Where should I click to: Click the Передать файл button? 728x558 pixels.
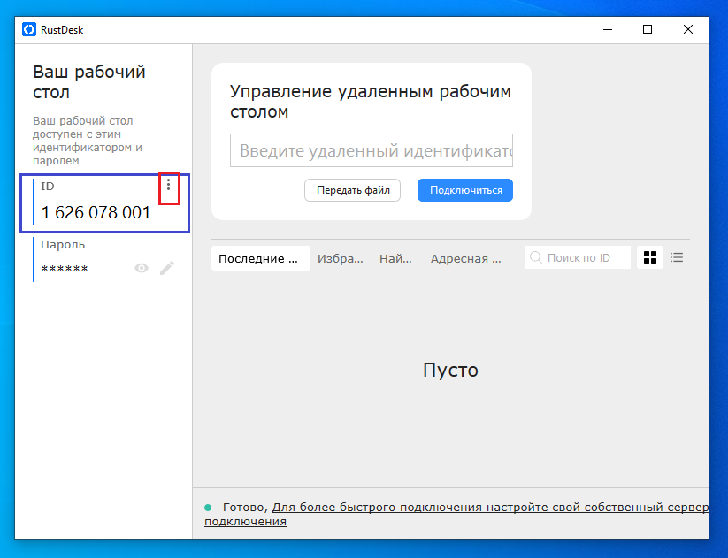pos(352,190)
